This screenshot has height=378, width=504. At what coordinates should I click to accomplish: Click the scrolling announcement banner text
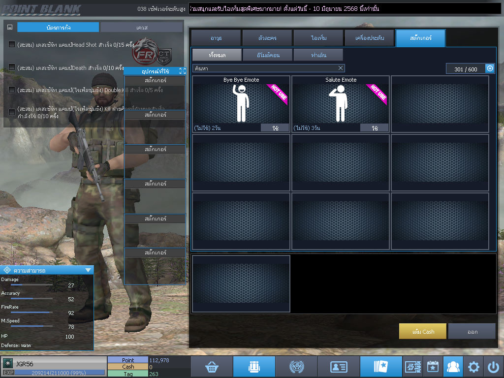point(284,9)
